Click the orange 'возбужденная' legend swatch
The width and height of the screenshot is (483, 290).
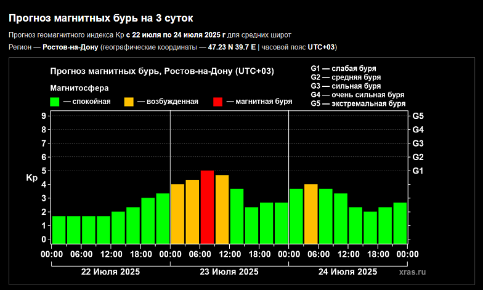[129, 102]
